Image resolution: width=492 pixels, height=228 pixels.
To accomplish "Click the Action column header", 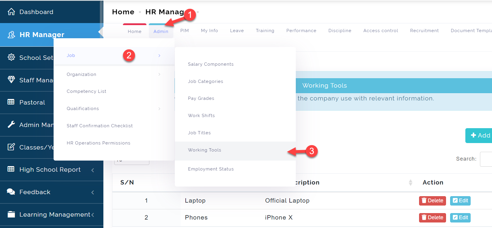I will pyautogui.click(x=433, y=182).
